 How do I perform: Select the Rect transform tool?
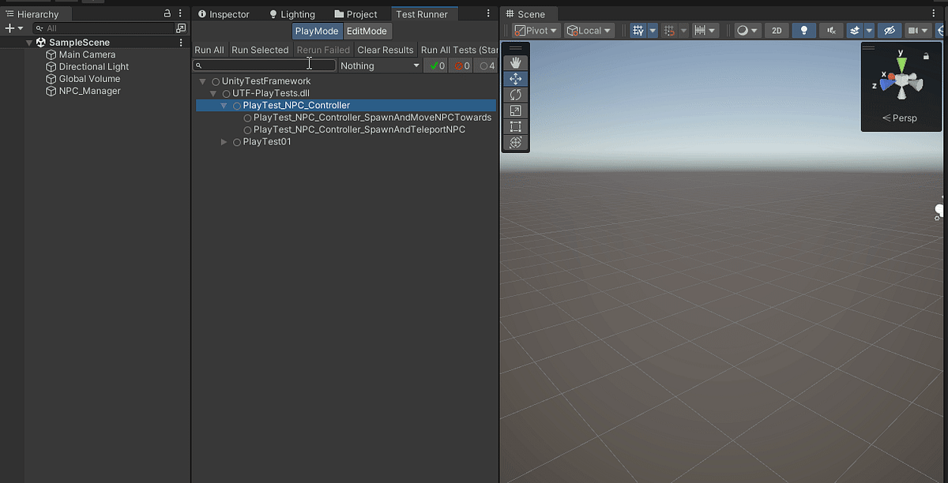[x=516, y=125]
